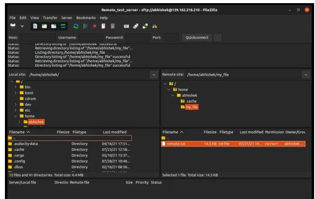Open the File menu

(x=13, y=17)
